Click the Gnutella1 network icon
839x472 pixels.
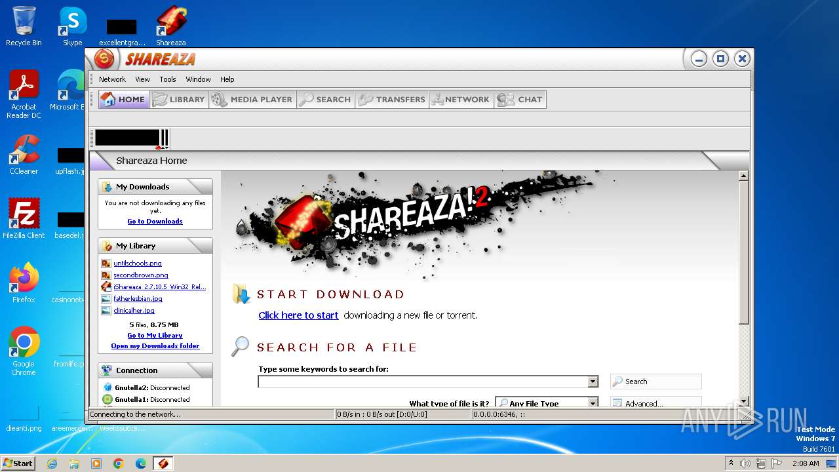tap(107, 399)
